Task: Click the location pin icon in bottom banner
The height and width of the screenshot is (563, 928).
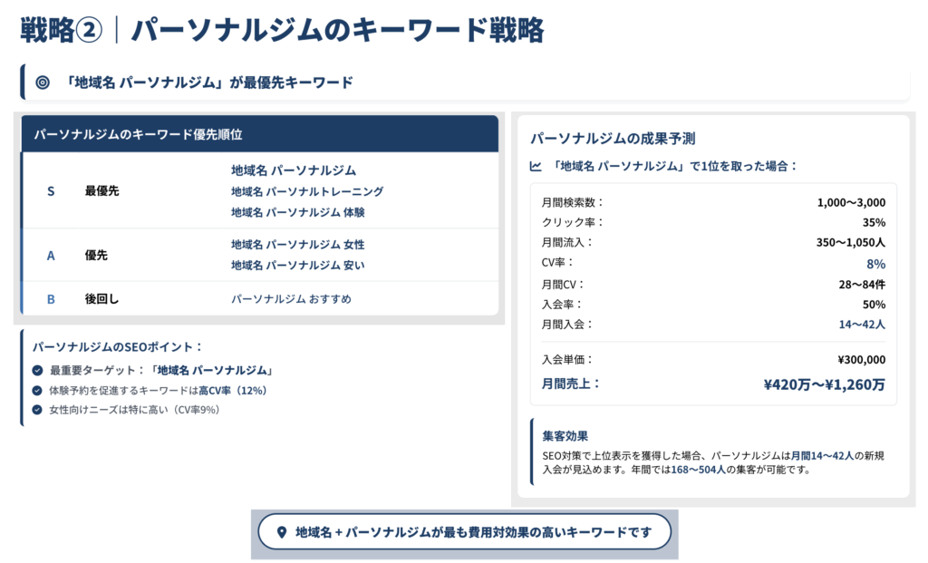Action: click(x=281, y=532)
